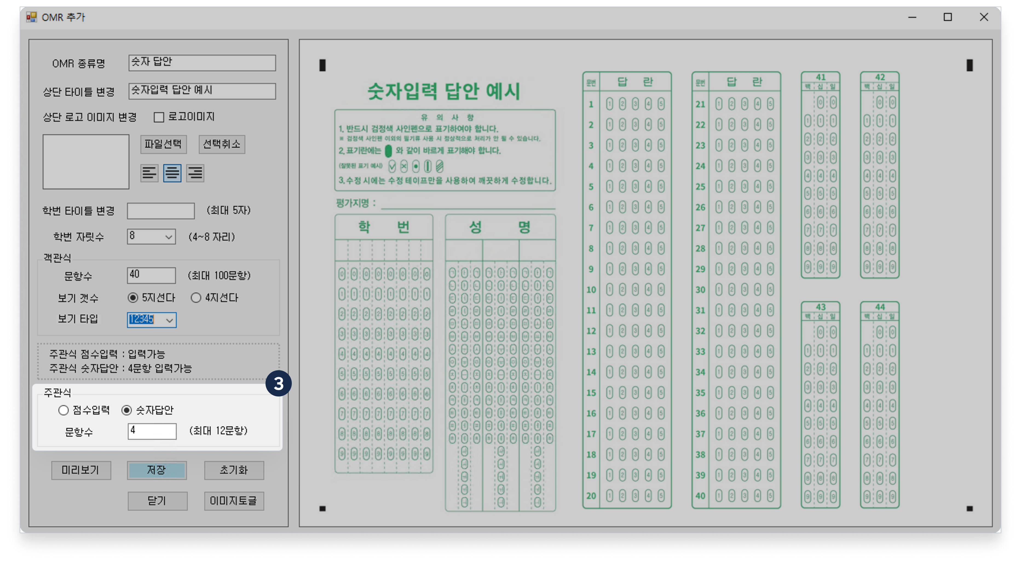This screenshot has height=566, width=1021.
Task: Select the center align logo icon
Action: click(172, 173)
